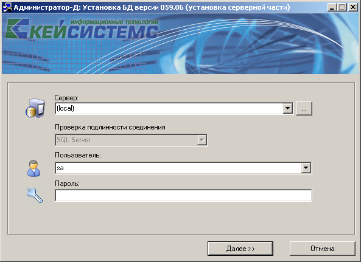The image size is (361, 262).
Task: Click the Кейсистемс logo in banner
Action: (82, 29)
